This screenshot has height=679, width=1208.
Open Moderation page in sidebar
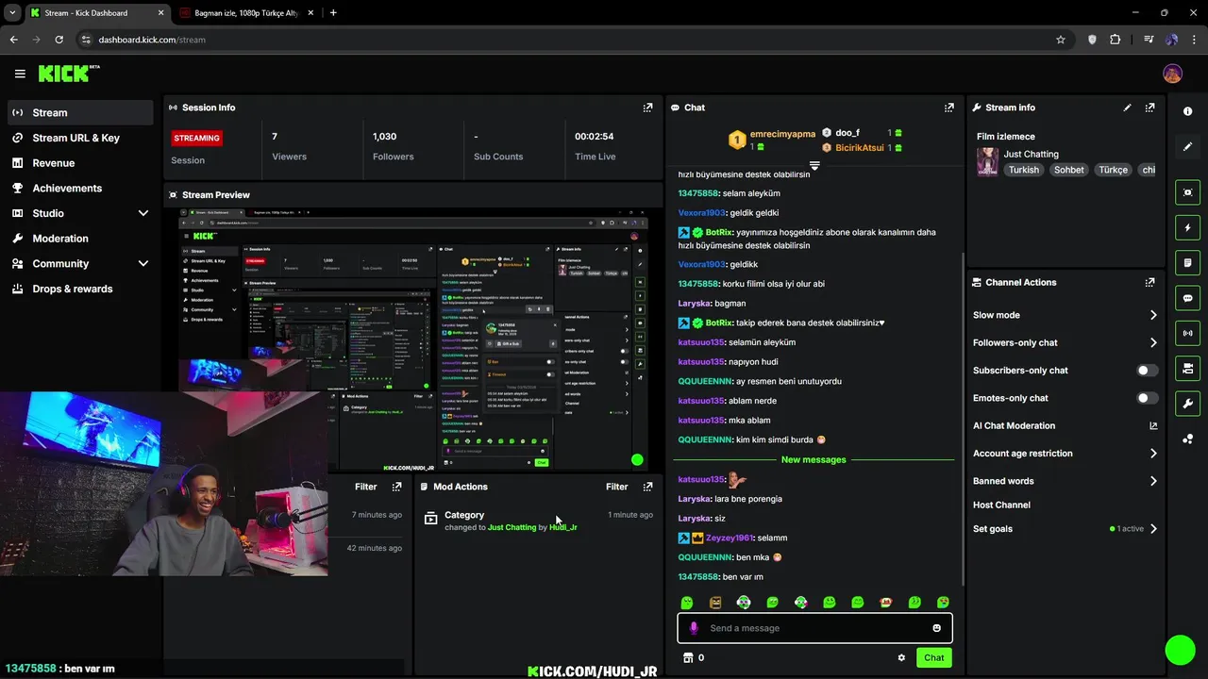point(80,239)
